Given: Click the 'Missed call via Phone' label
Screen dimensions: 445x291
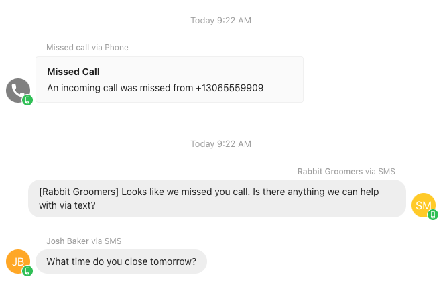Looking at the screenshot, I should click(87, 48).
